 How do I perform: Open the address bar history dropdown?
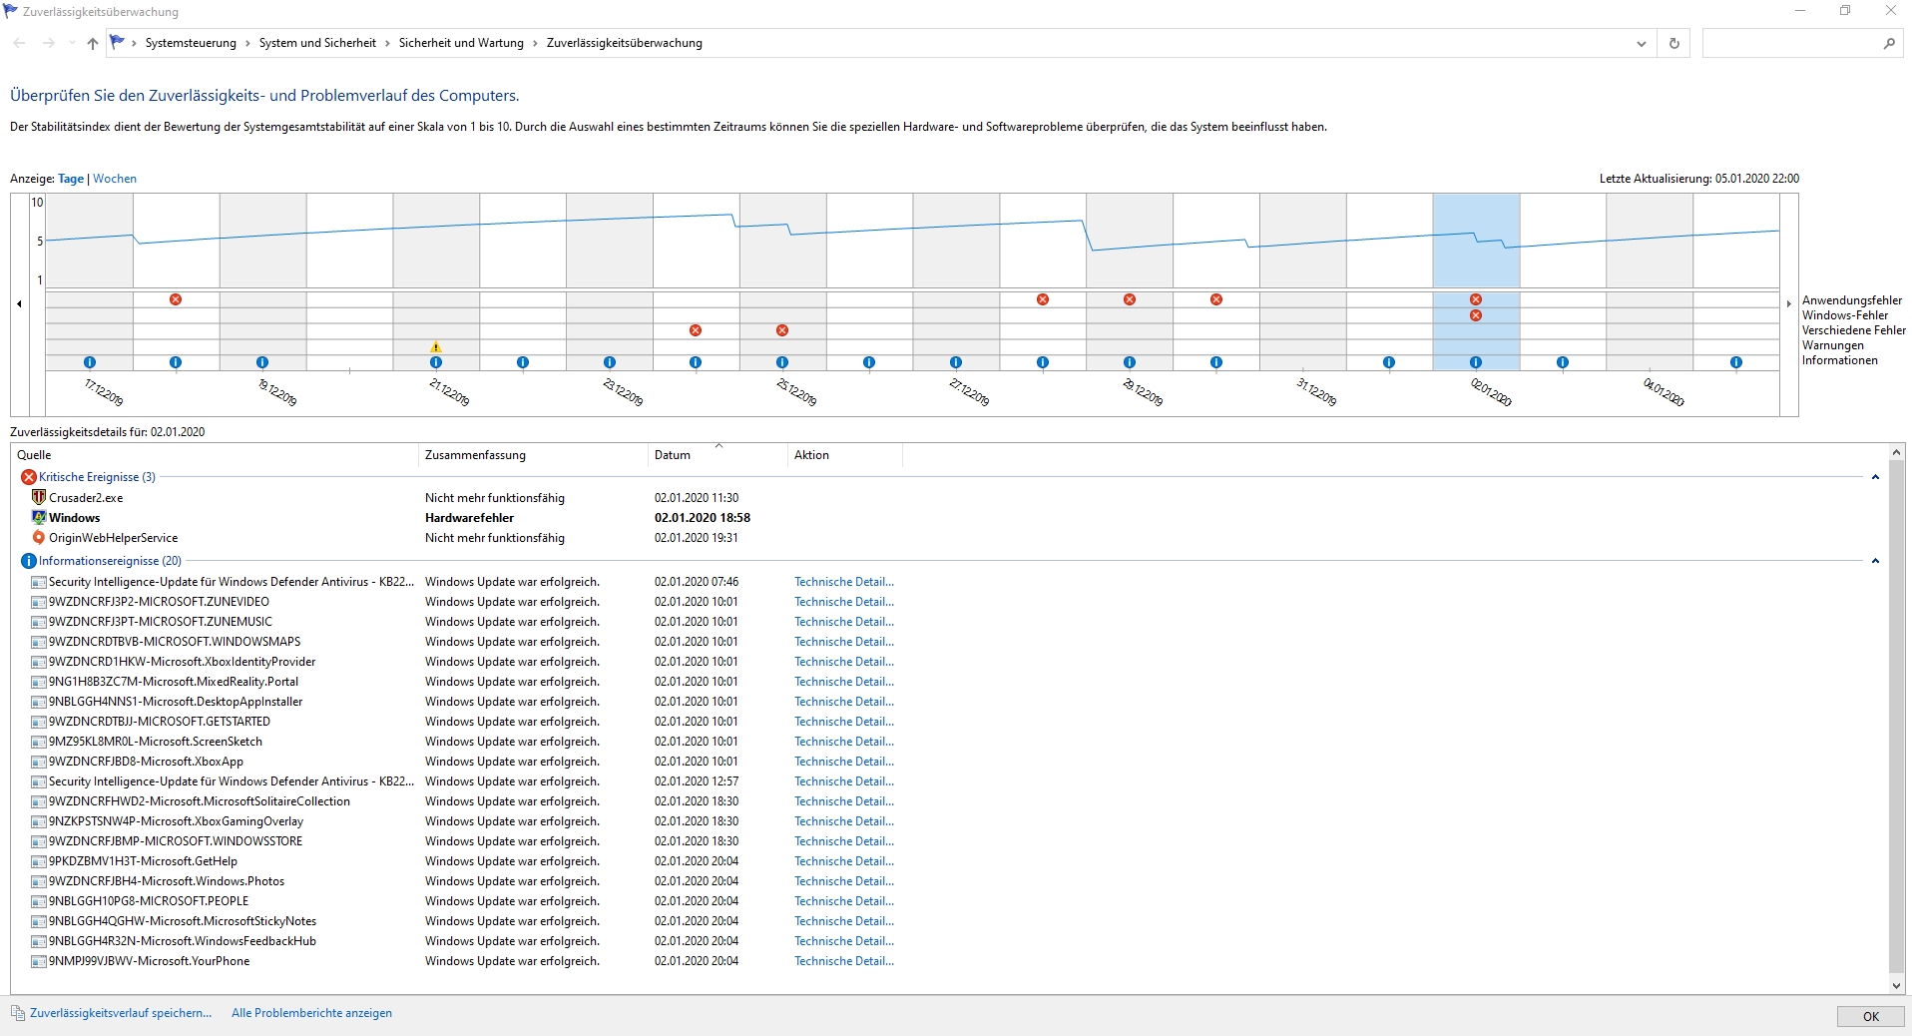[x=1642, y=44]
